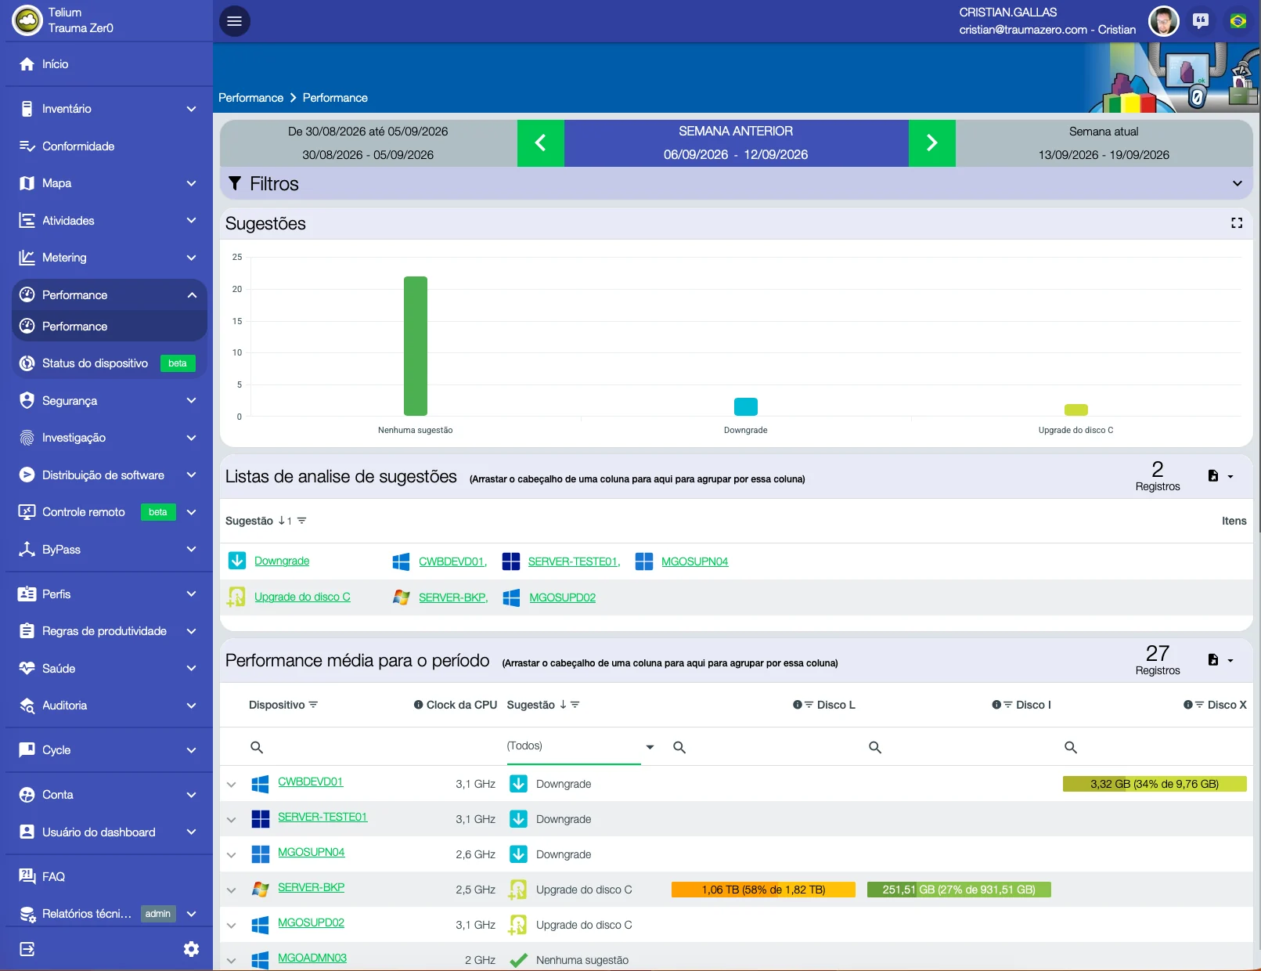Open settings gear in sidebar footer
Image resolution: width=1261 pixels, height=971 pixels.
coord(191,949)
